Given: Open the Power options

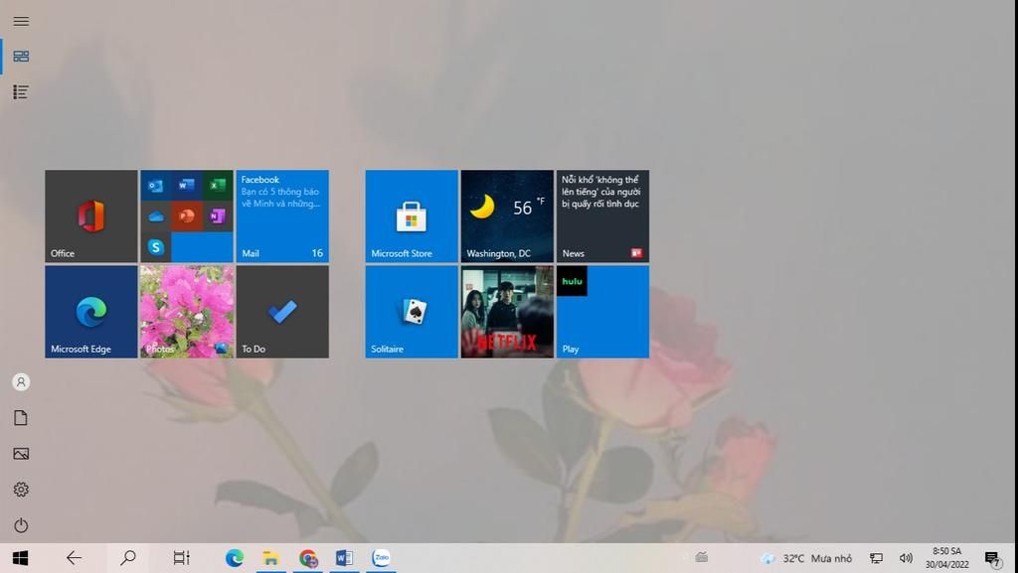Looking at the screenshot, I should [21, 525].
